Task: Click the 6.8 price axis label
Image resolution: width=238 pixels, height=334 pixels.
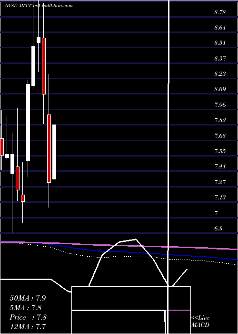Action: (x=218, y=228)
